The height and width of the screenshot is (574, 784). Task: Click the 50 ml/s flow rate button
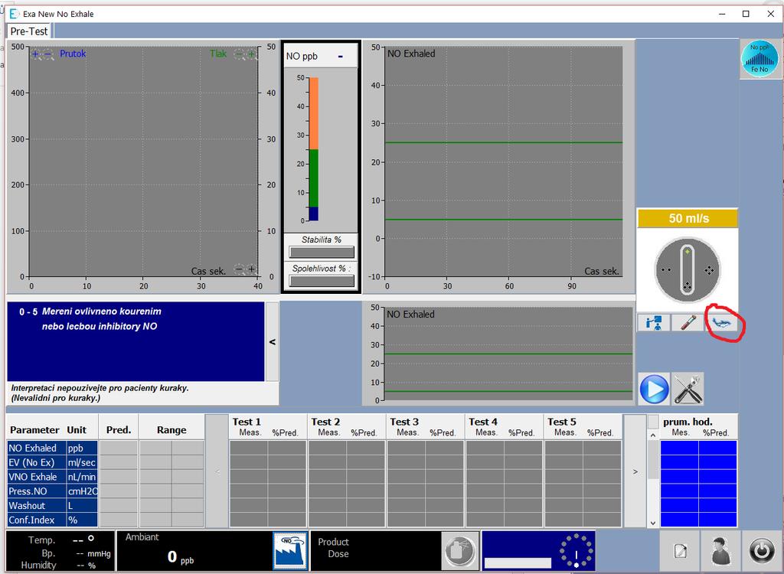688,218
